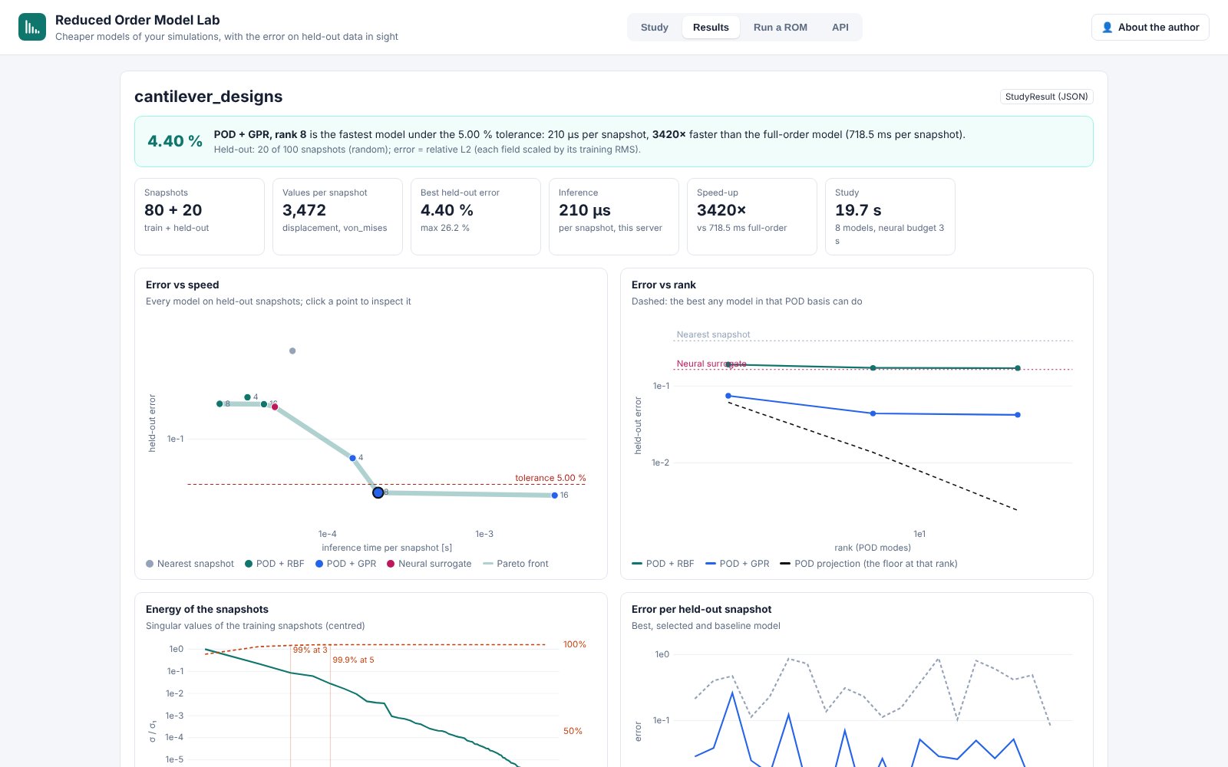Toggle Nearest snapshot in the Error vs speed legend
1228x767 pixels.
tap(190, 564)
